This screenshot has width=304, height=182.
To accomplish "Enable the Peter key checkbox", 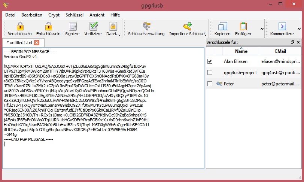I will 210,84.
